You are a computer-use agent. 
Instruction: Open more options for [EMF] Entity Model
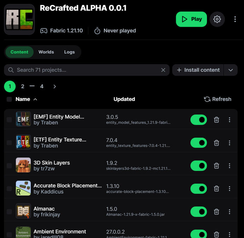click(230, 120)
